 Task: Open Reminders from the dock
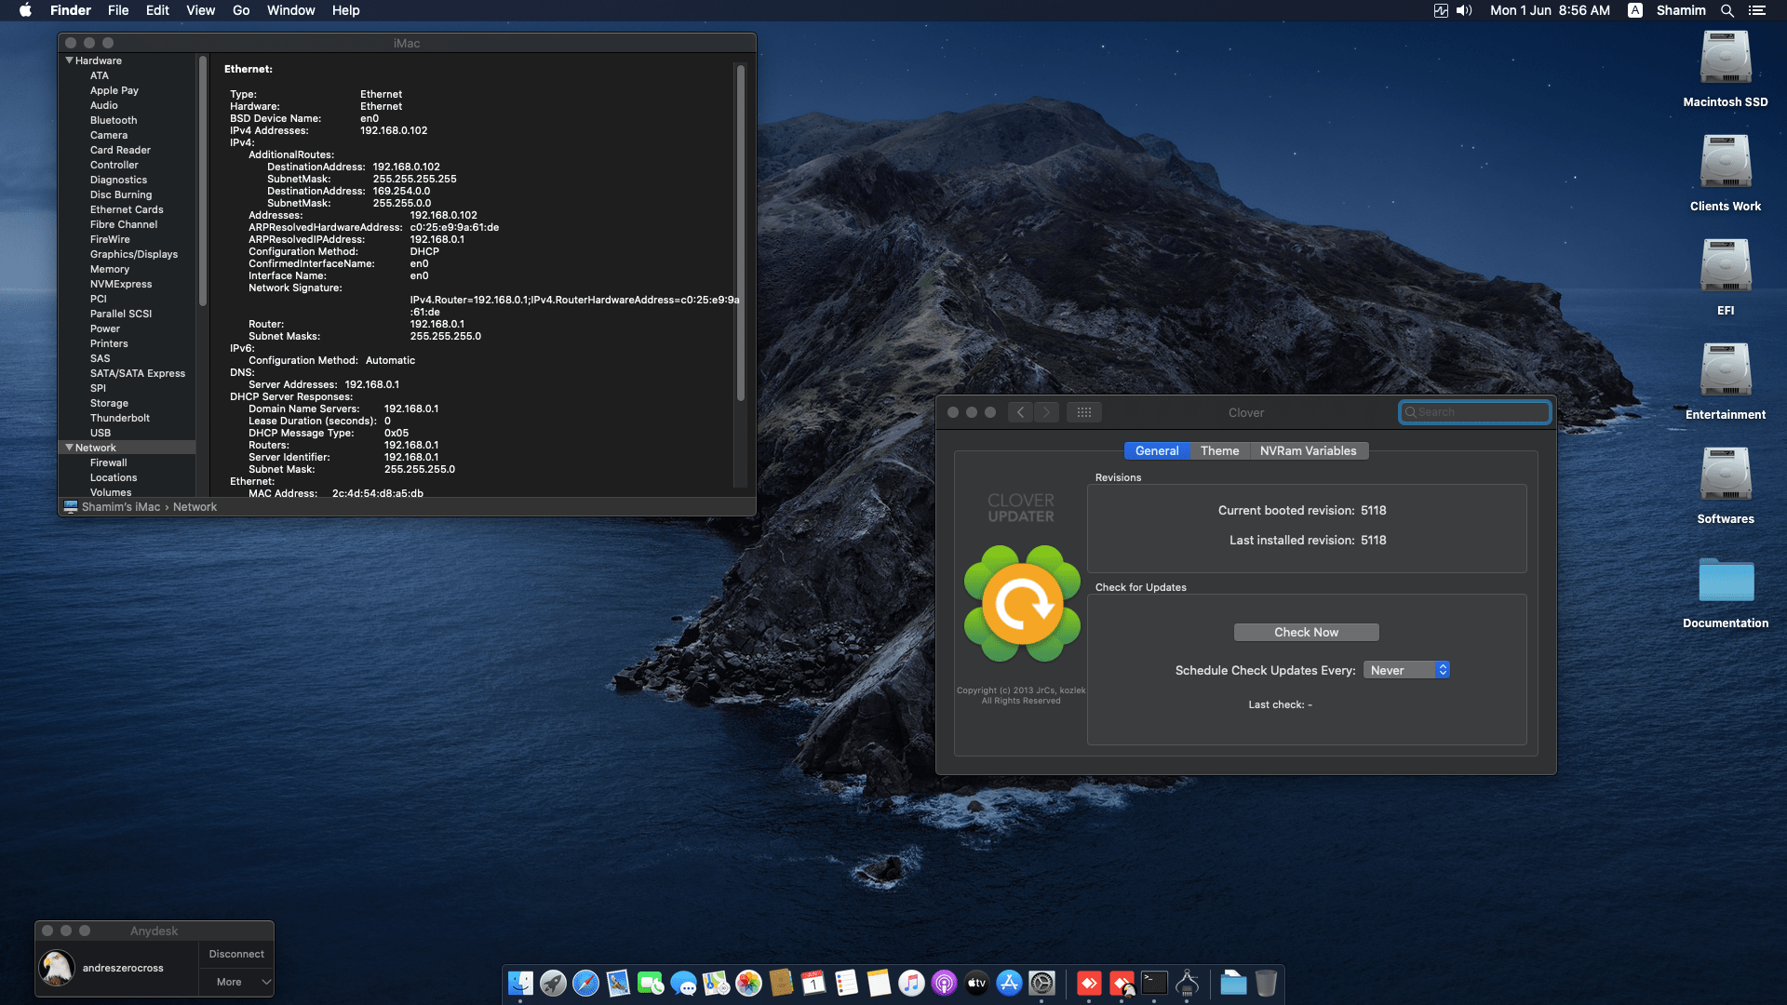(x=846, y=983)
